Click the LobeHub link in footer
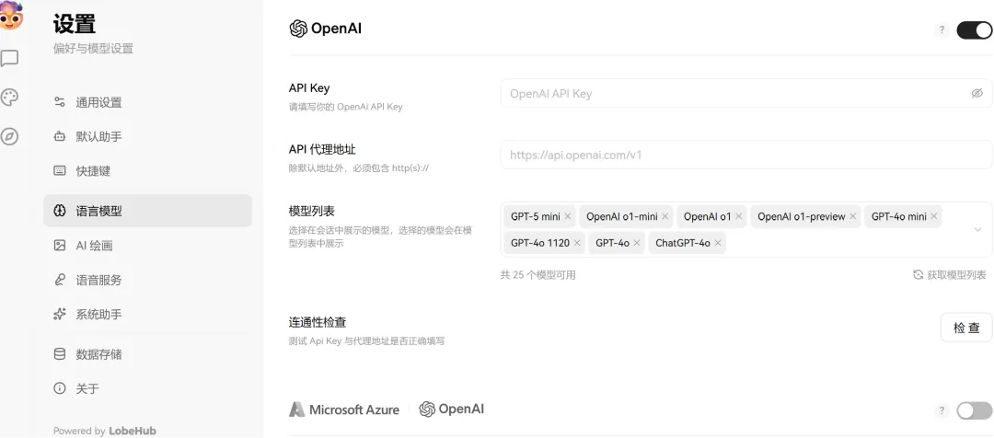Viewport: 994px width, 438px height. (x=133, y=431)
